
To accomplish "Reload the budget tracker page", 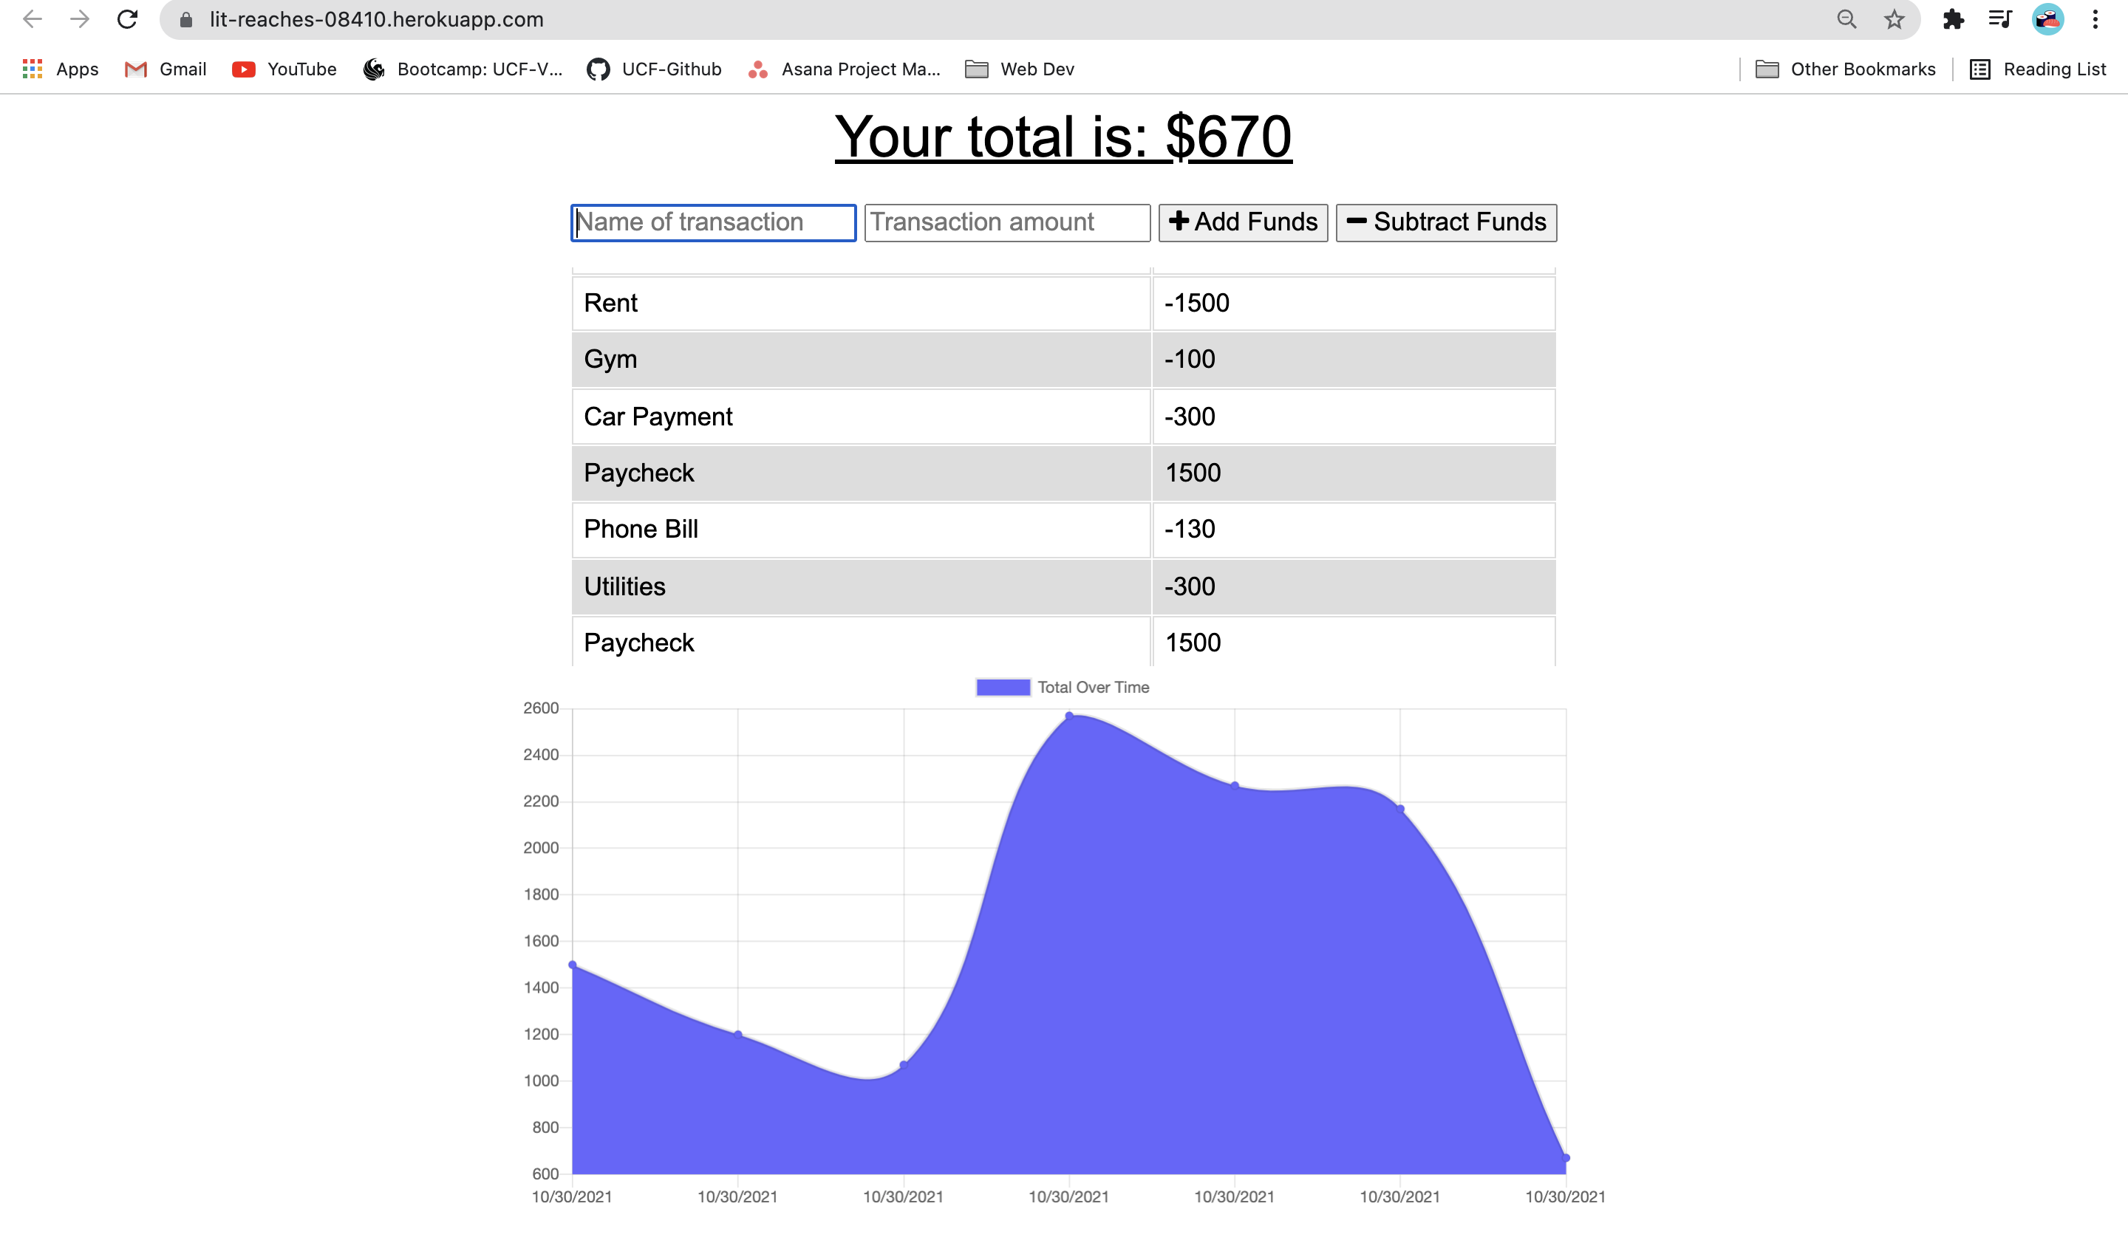I will 126,18.
